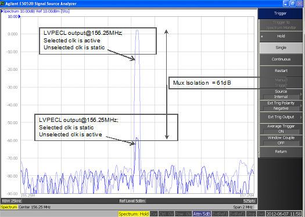Image resolution: width=305 pixels, height=217 pixels.
Task: Toggle Window Couple OFF setting
Action: (x=281, y=140)
